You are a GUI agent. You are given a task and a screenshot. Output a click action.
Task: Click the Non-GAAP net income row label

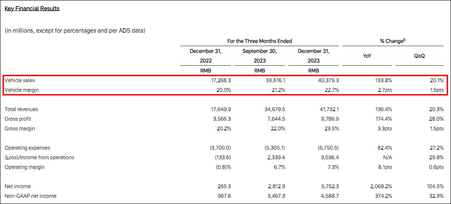click(x=31, y=196)
